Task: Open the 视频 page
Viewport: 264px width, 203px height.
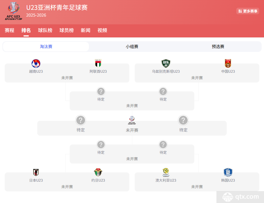Action: click(102, 30)
